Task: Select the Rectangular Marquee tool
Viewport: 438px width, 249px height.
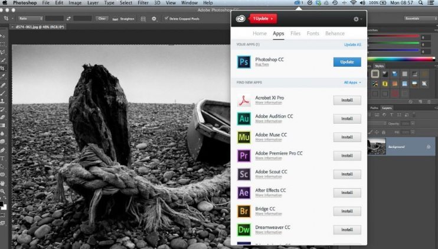Action: [2, 44]
